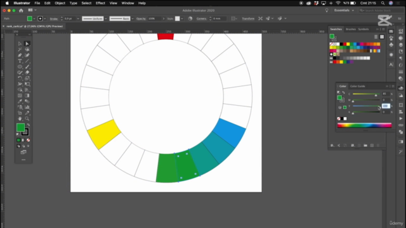Show Swatches panel in thumbnail view
Screen dimensions: 406x228
[x=382, y=37]
